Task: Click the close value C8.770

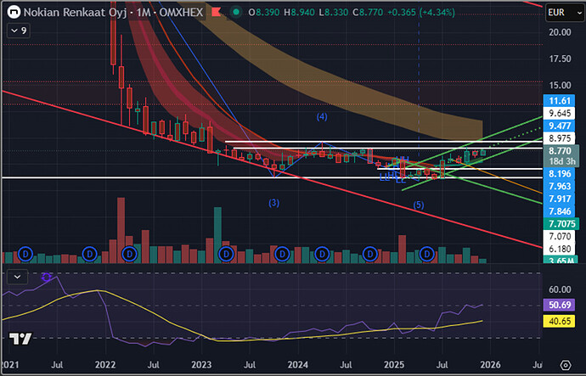Action: 368,13
